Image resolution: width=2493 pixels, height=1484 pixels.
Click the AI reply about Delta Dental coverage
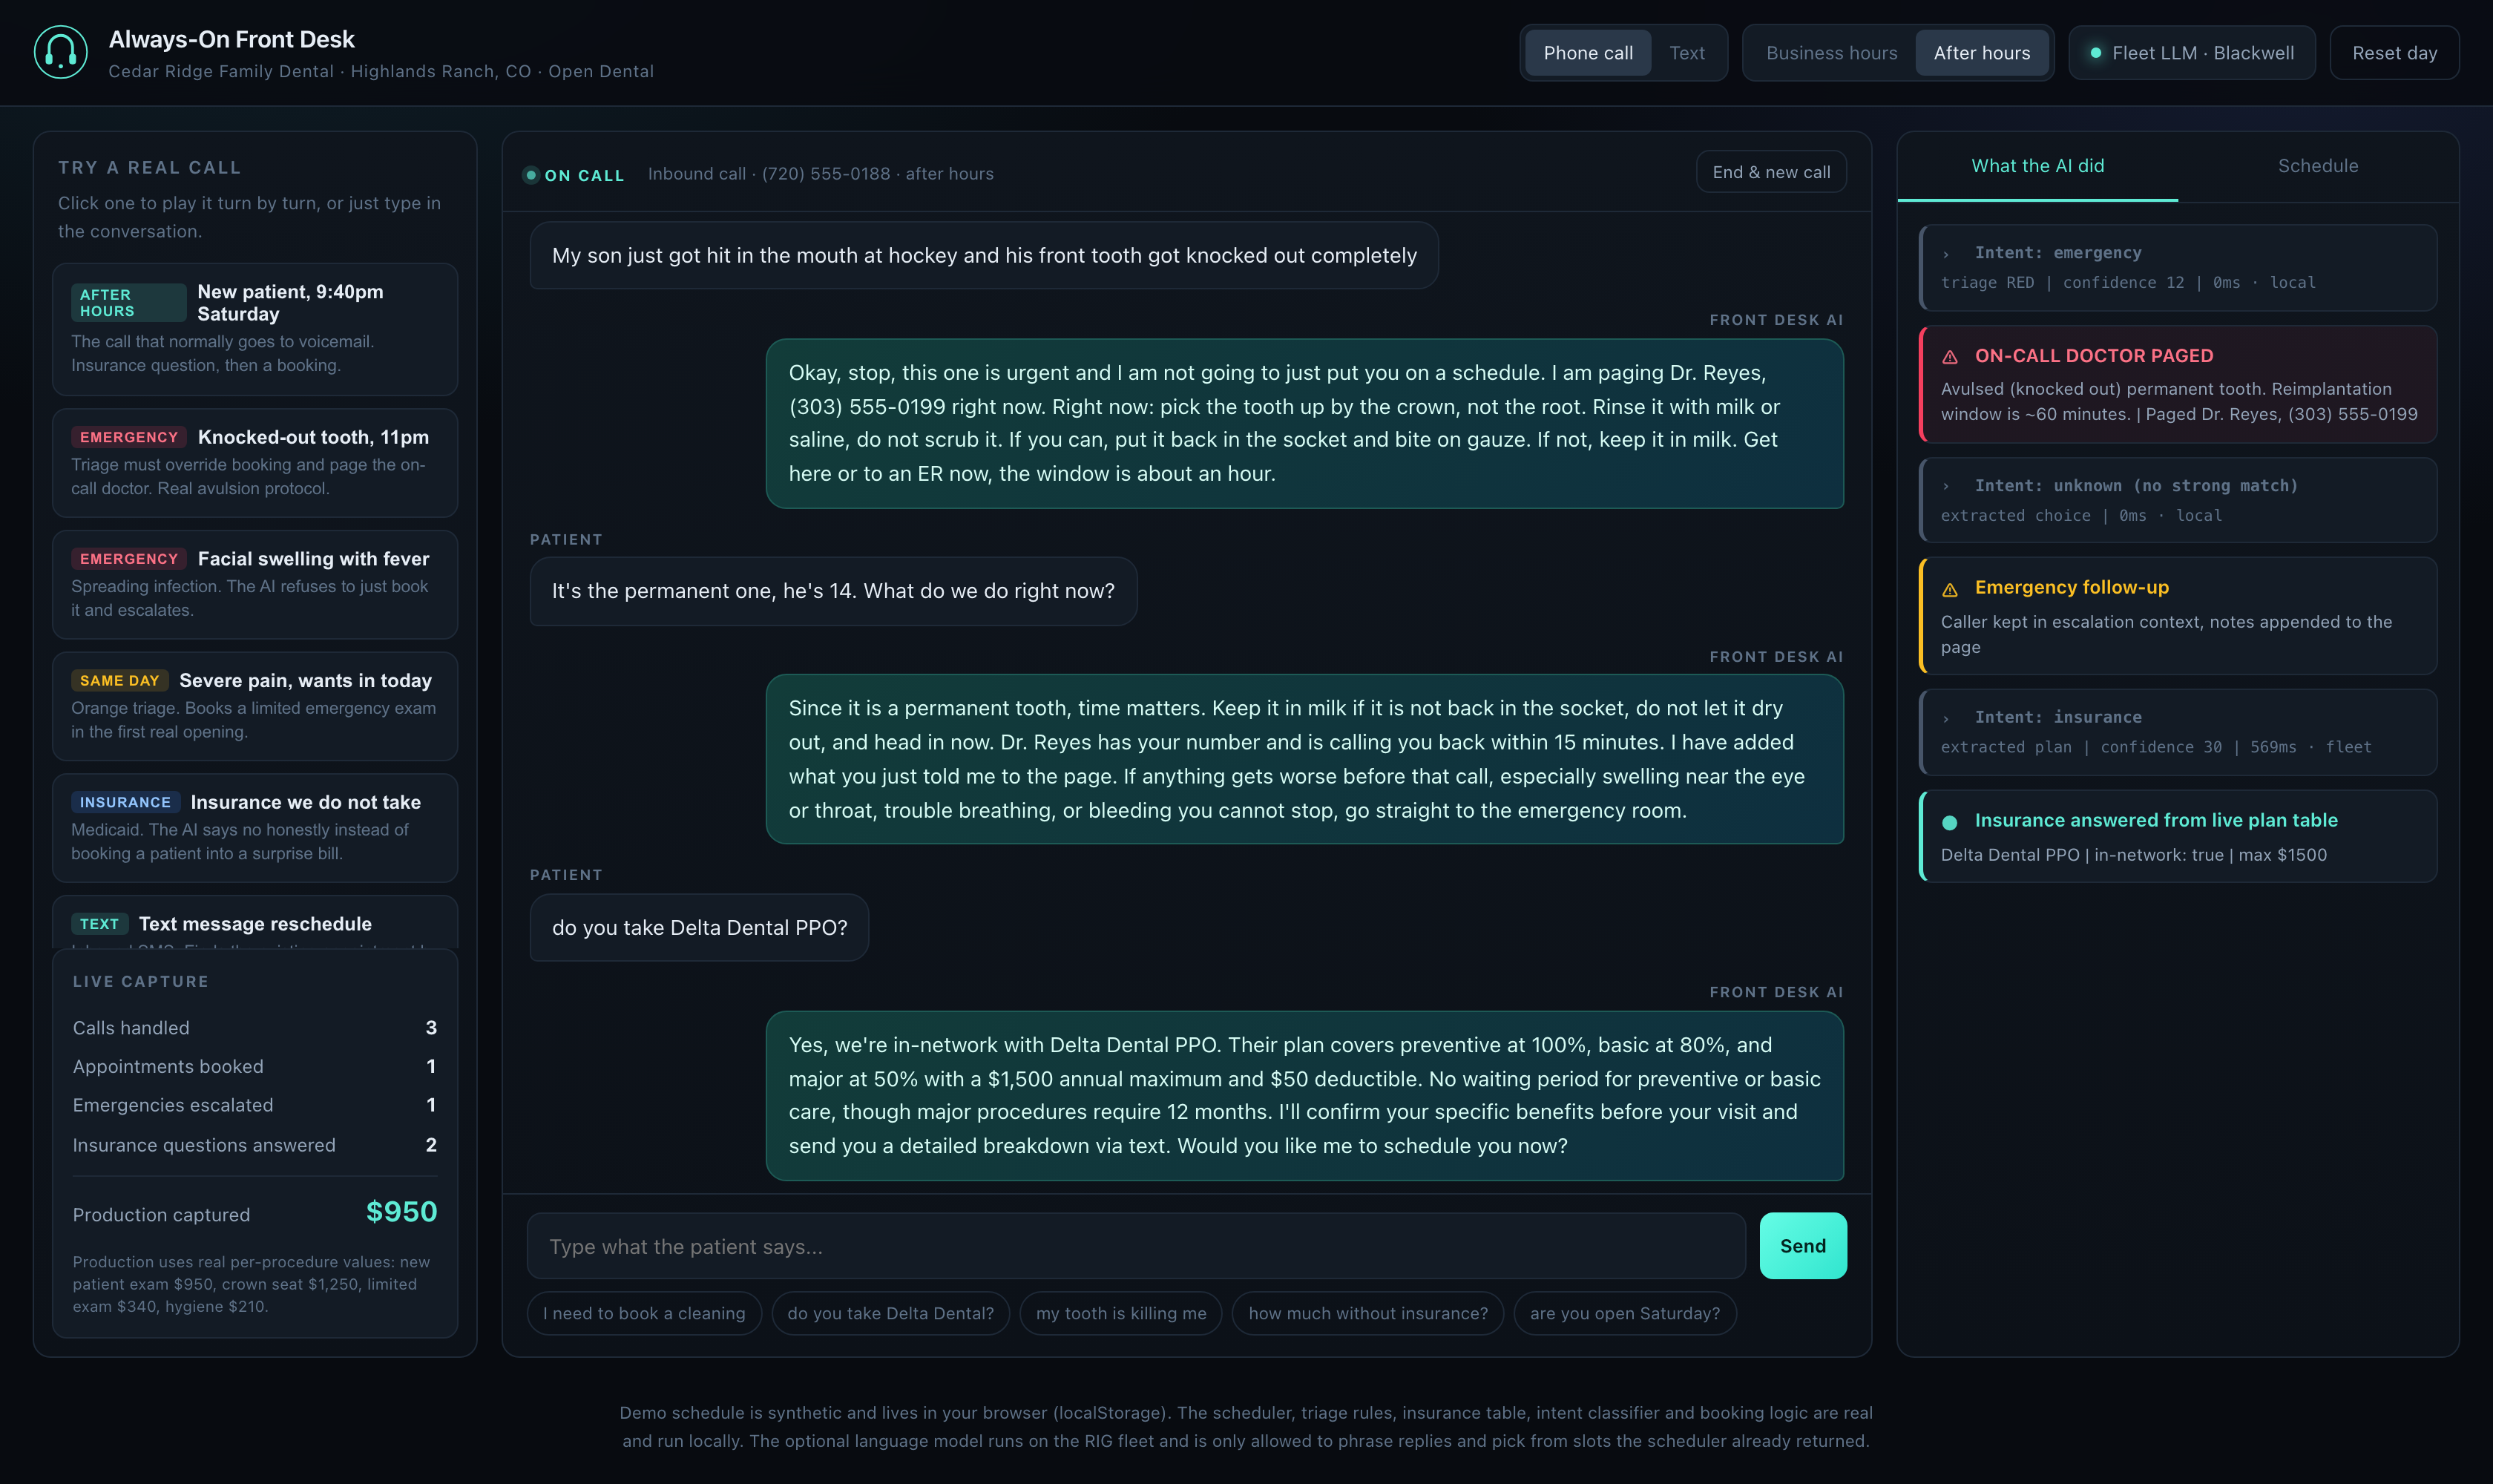coord(1304,1095)
